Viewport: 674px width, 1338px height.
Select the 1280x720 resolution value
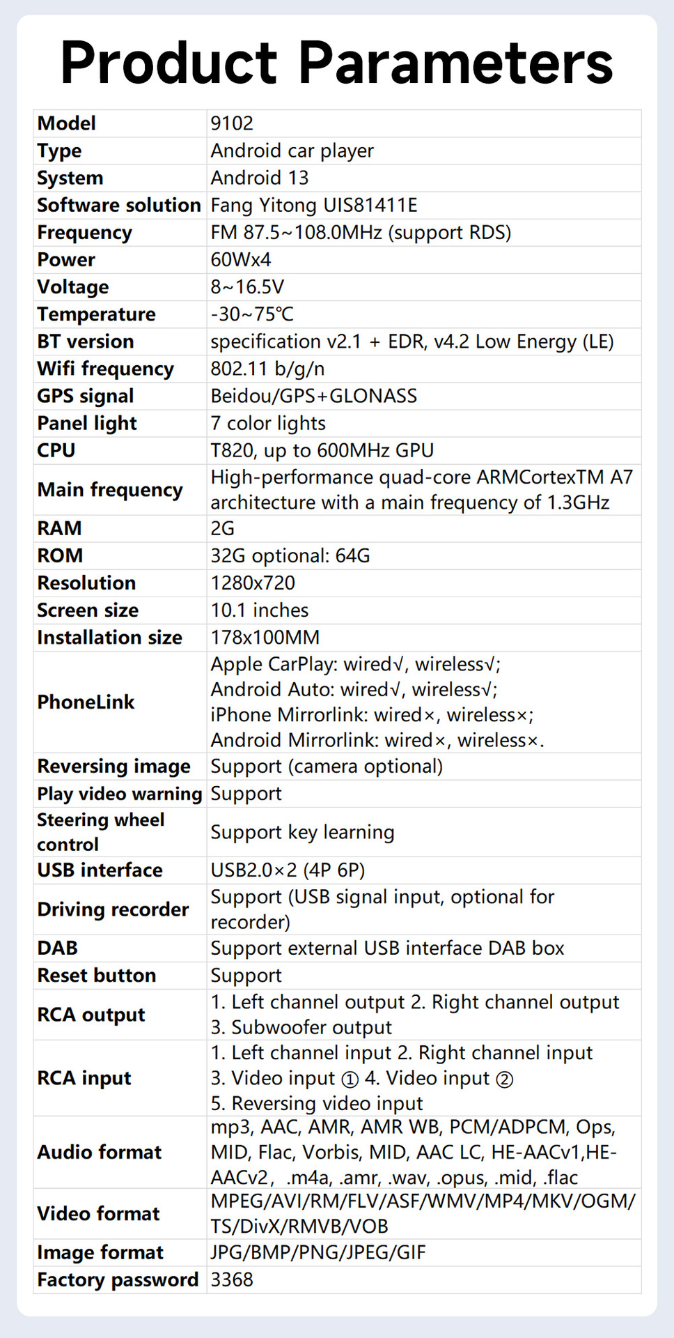pyautogui.click(x=253, y=583)
